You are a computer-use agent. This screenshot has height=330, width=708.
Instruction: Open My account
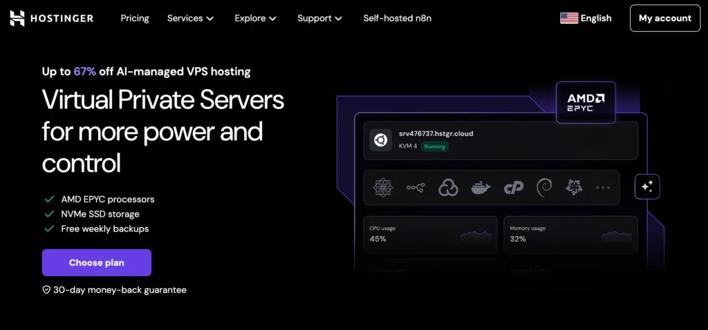(665, 18)
